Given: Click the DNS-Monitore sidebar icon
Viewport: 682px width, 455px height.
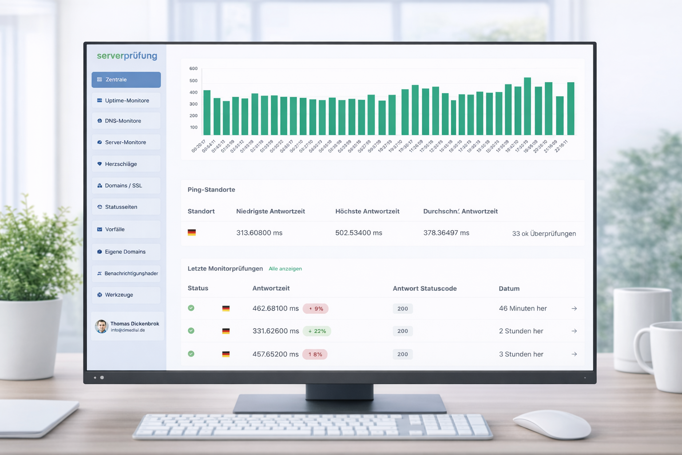Looking at the screenshot, I should (x=99, y=120).
